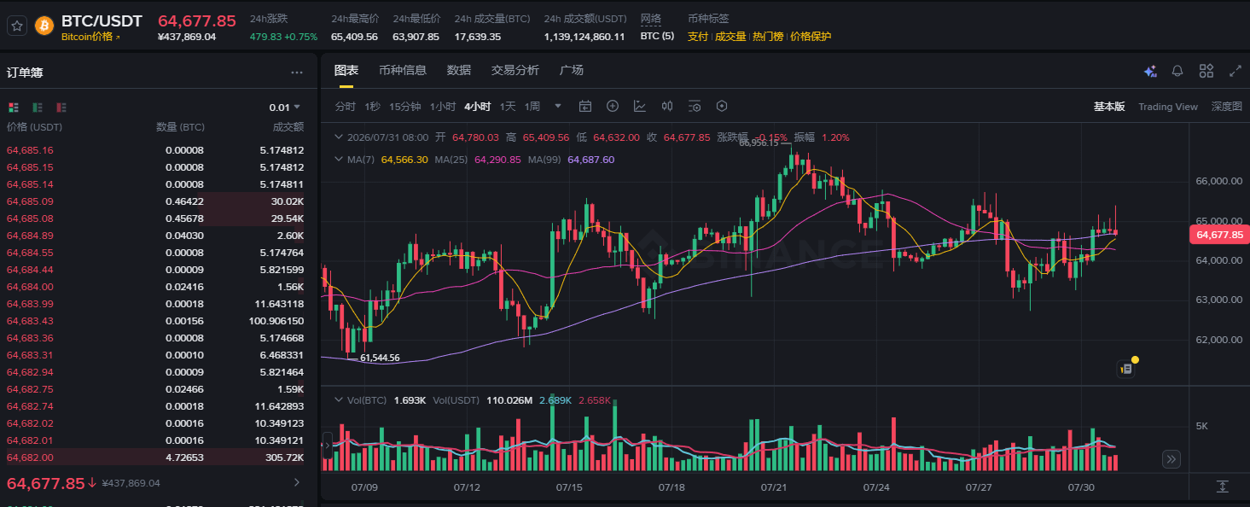Show both bids and asks order book view
Viewport: 1250px width, 507px height.
click(x=13, y=108)
